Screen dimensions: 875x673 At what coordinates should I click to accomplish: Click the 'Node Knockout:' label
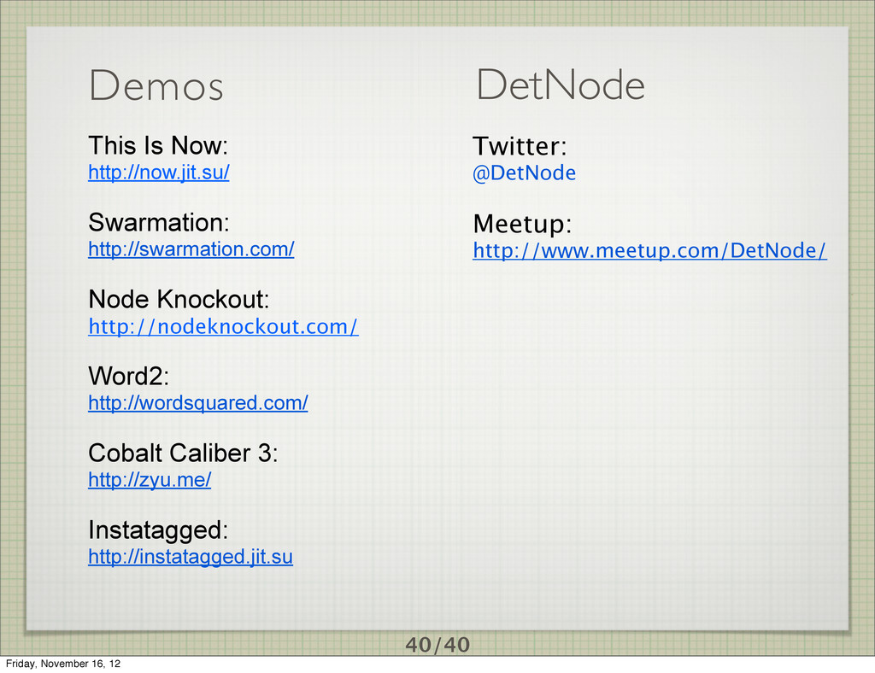pyautogui.click(x=179, y=300)
